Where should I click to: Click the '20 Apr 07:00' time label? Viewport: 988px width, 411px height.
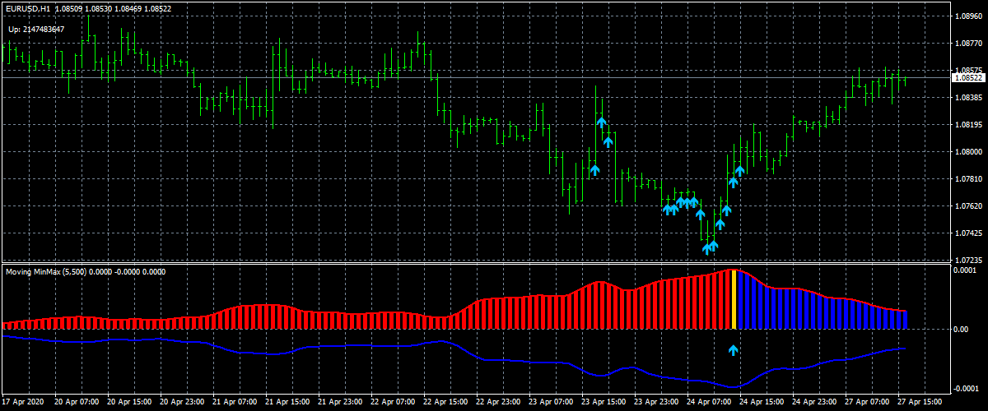pos(77,403)
